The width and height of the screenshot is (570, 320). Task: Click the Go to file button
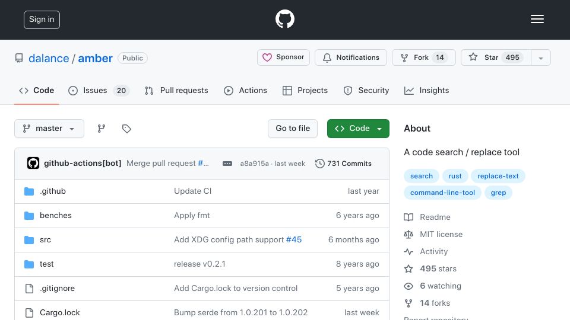click(293, 129)
